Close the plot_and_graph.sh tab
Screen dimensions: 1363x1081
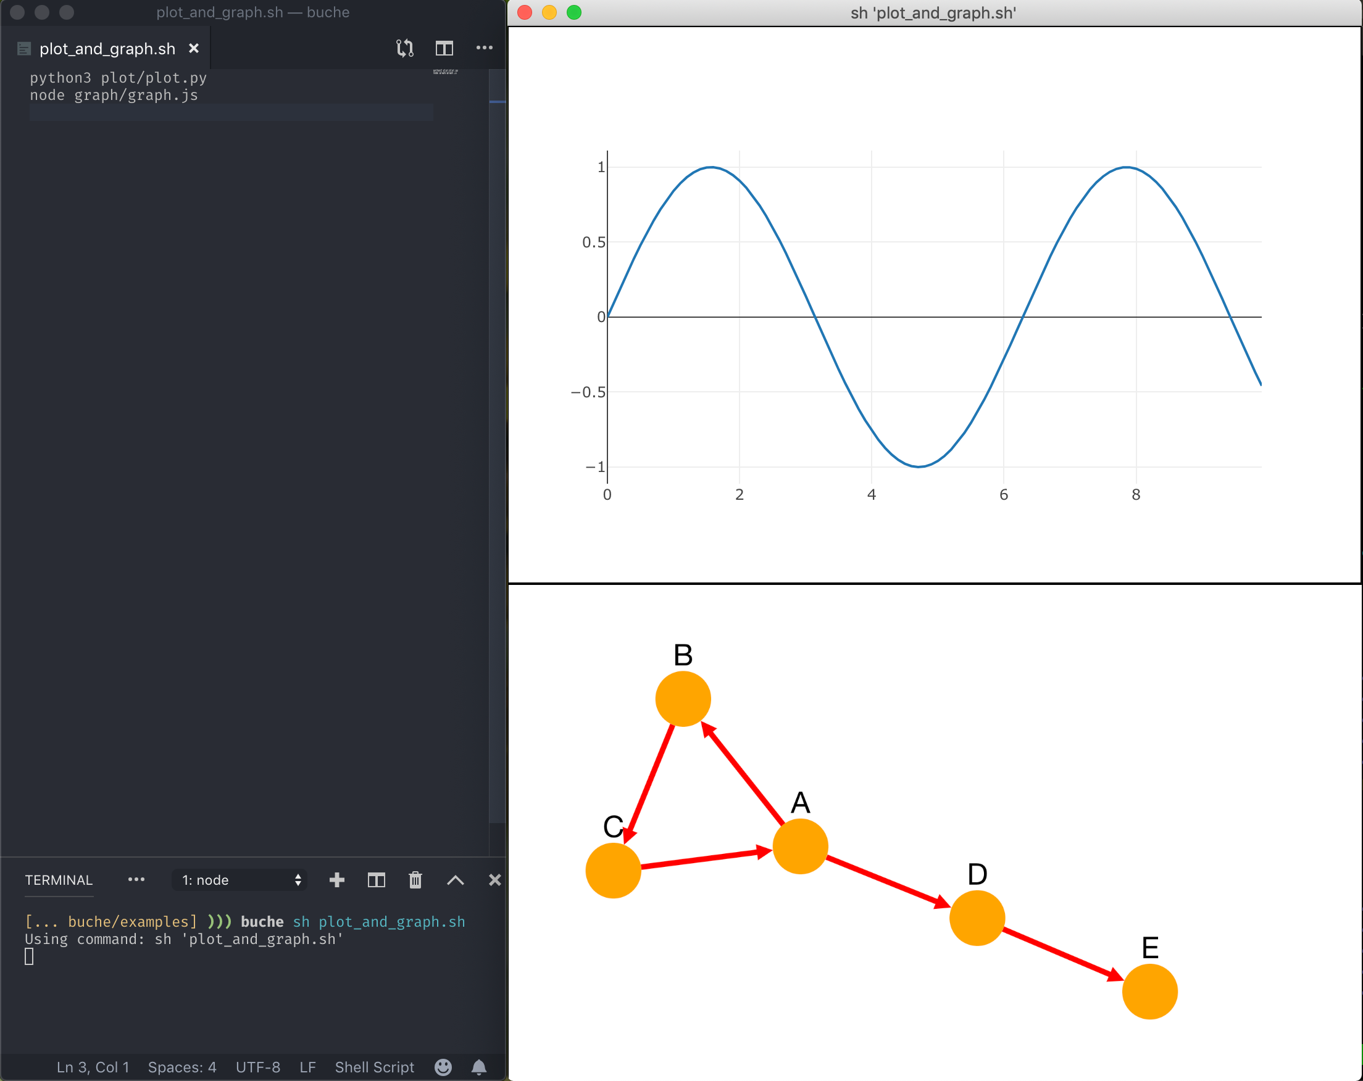pos(194,49)
